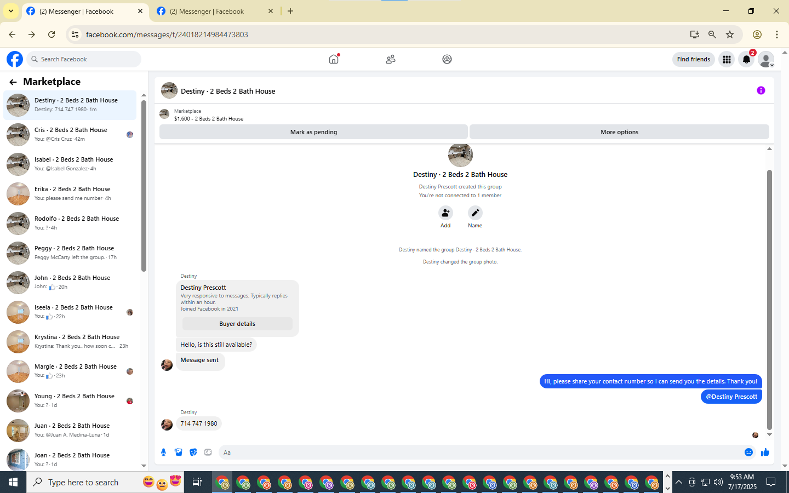Click the Windows search box
The height and width of the screenshot is (493, 789).
[105, 482]
